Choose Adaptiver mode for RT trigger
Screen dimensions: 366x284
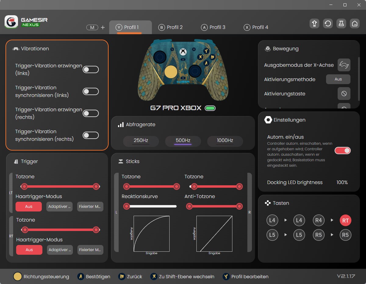[x=60, y=250]
